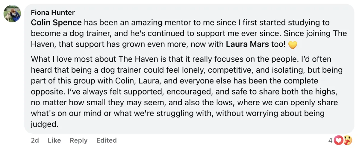Click the word "judged." ending the comment
This screenshot has width=359, height=148.
coord(45,124)
